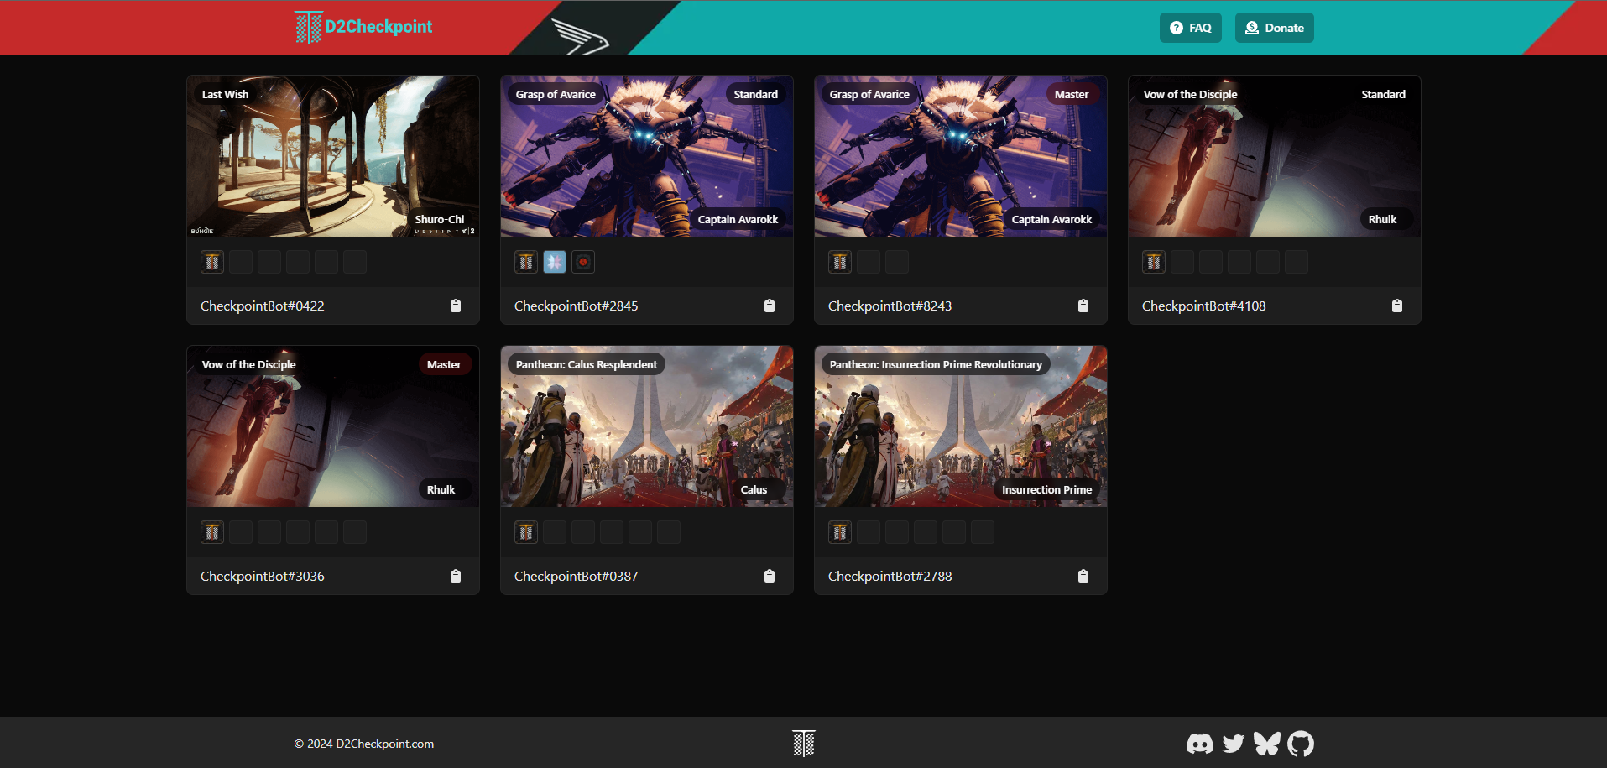1607x768 pixels.
Task: Open GitHub link in footer
Action: click(x=1301, y=744)
